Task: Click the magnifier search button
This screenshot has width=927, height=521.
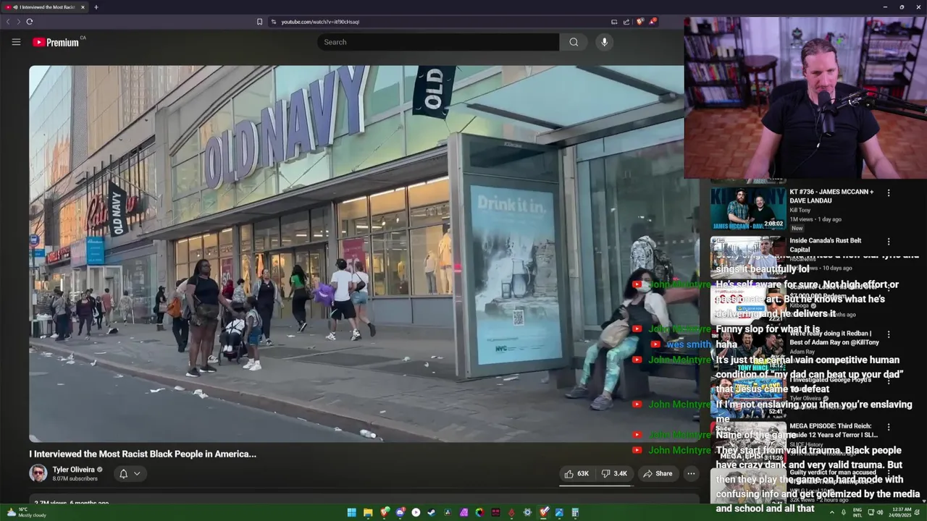Action: tap(574, 42)
